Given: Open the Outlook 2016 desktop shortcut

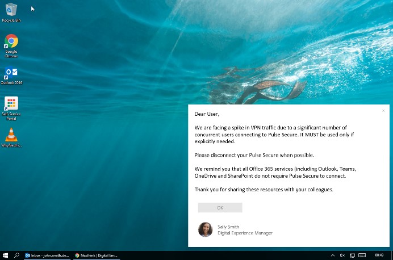Looking at the screenshot, I should coord(11,73).
